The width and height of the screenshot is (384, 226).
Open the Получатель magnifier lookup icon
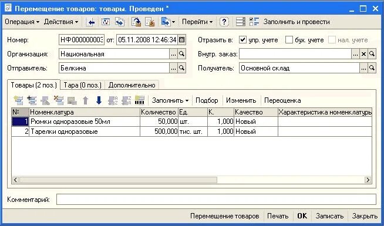click(372, 68)
